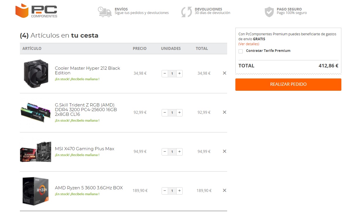Click DEVOLUCIONES 30 días header text
Viewport: 356px width, 215px height.
point(213,11)
